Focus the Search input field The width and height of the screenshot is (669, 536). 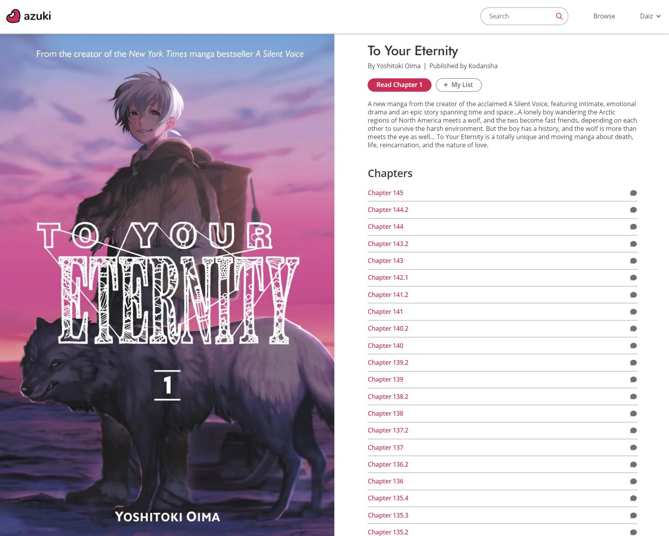(x=519, y=16)
